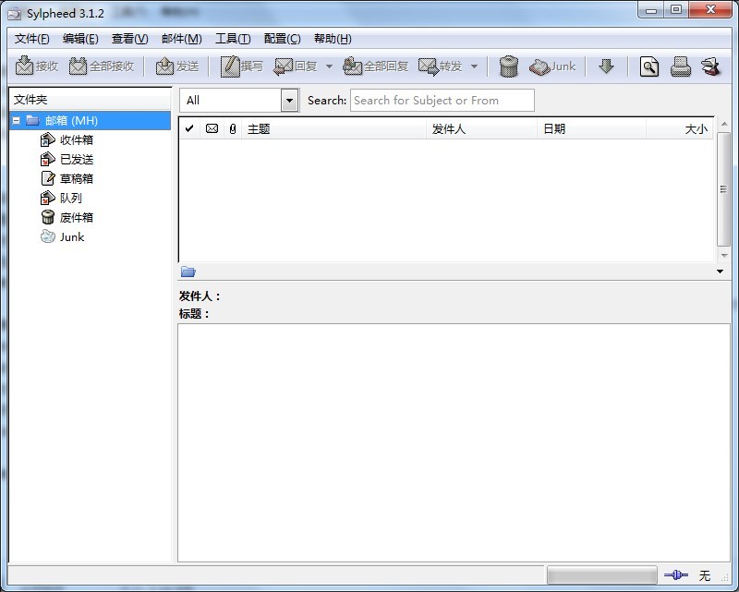
Task: Click the 接收 (Receive) toolbar button
Action: [x=37, y=66]
